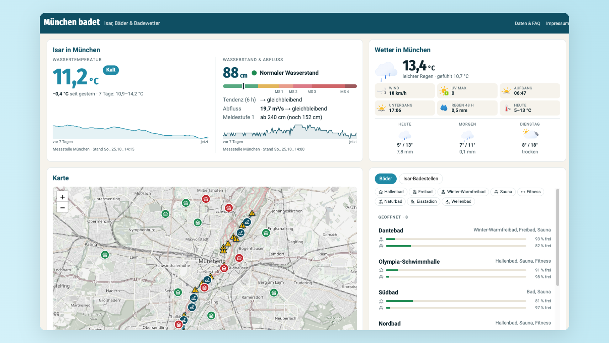Click the green pool marker near Pasing
609x343 pixels.
[105, 255]
